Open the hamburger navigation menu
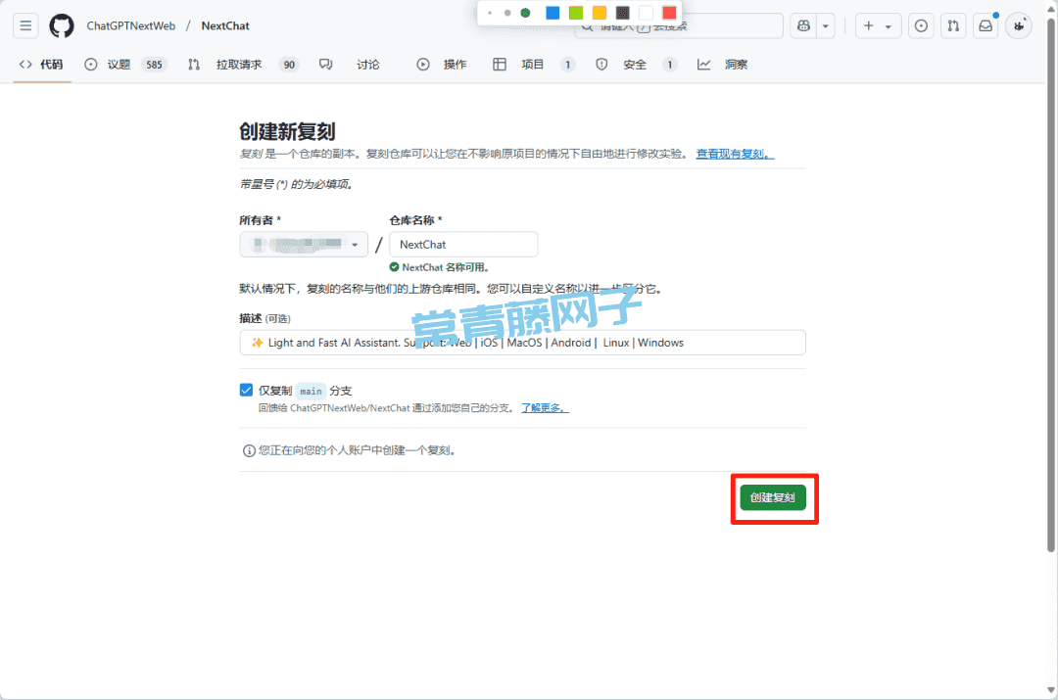 [x=25, y=25]
